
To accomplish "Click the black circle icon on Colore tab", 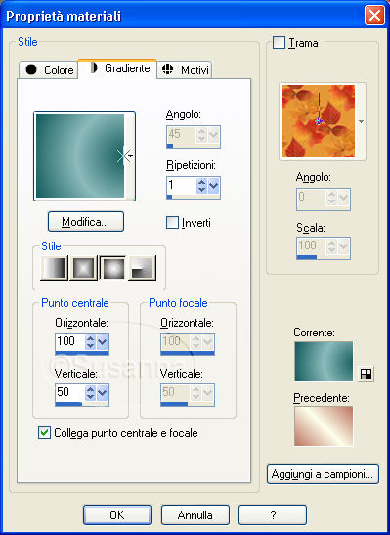I will (x=31, y=69).
